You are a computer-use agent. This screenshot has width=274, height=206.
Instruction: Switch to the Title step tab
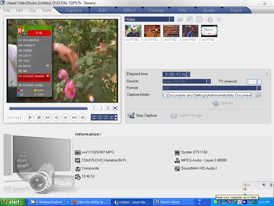click(182, 10)
